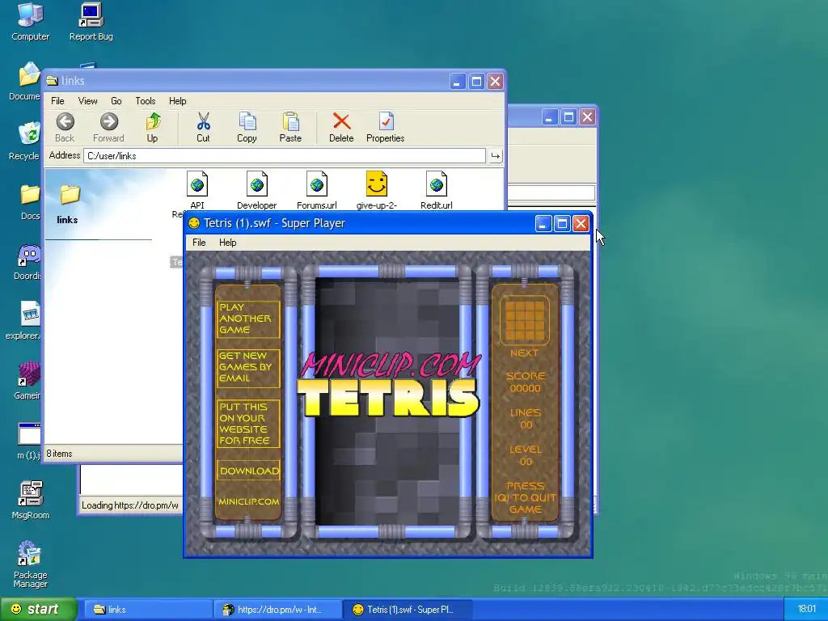The image size is (828, 621).
Task: Open the m (1) file on desktop
Action: (29, 434)
